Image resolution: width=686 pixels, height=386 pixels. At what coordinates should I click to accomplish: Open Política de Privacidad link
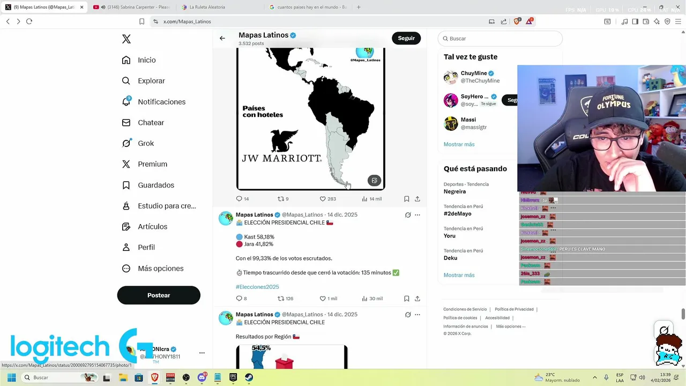tap(514, 309)
